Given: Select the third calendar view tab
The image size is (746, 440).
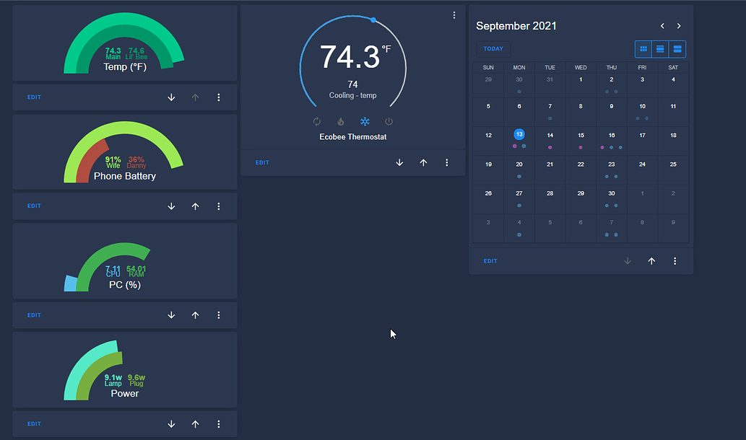Looking at the screenshot, I should click(x=677, y=48).
